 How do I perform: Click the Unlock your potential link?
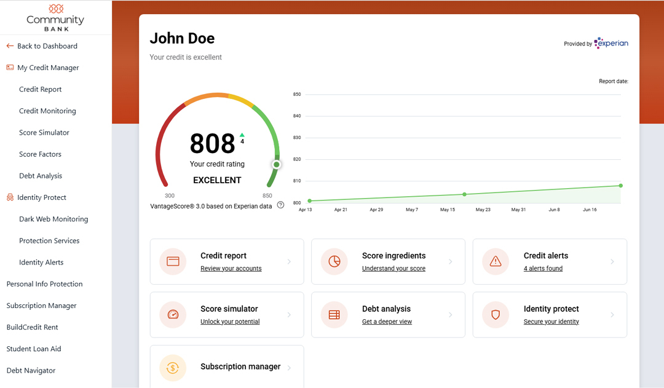pos(230,322)
